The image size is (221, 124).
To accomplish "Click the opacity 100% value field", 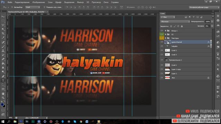I will tap(208, 21).
